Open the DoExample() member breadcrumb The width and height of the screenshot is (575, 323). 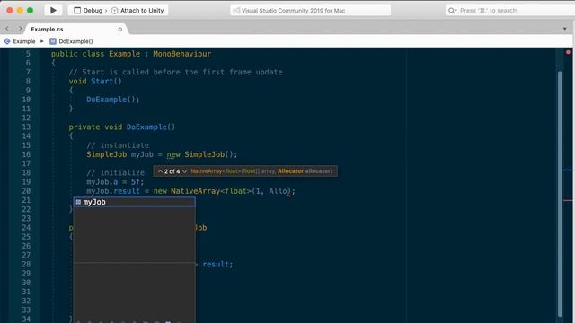point(75,41)
